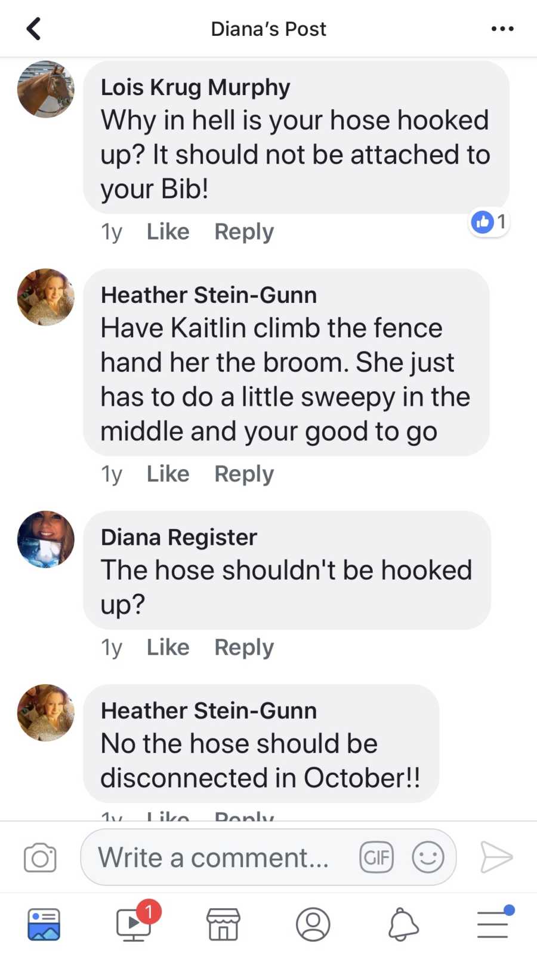
Task: Reply to Diana Register's comment
Action: 244,648
